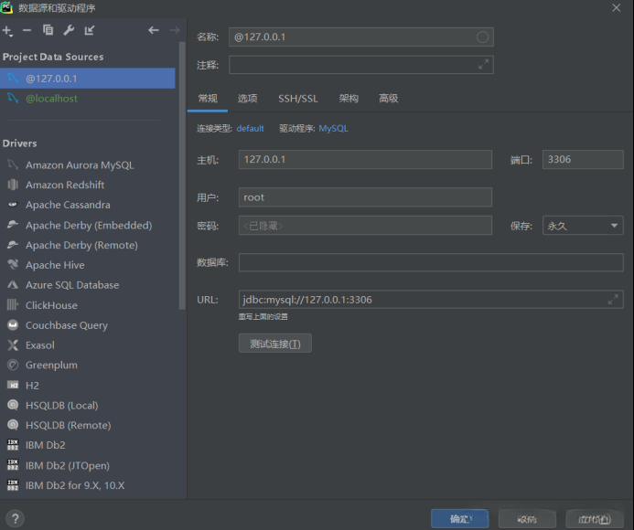The width and height of the screenshot is (634, 530).
Task: Focus the 名称 name field
Action: tap(361, 37)
